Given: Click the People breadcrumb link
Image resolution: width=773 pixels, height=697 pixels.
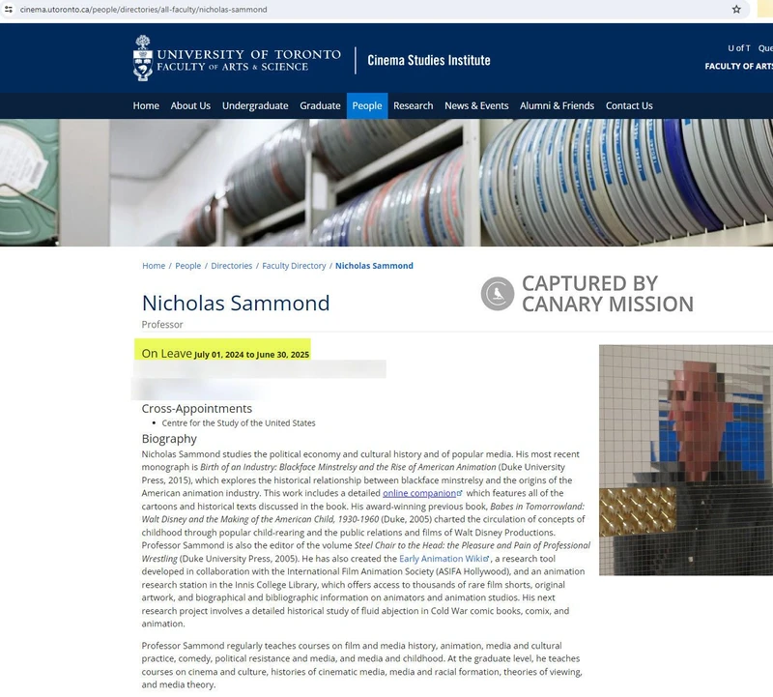Looking at the screenshot, I should click(187, 266).
